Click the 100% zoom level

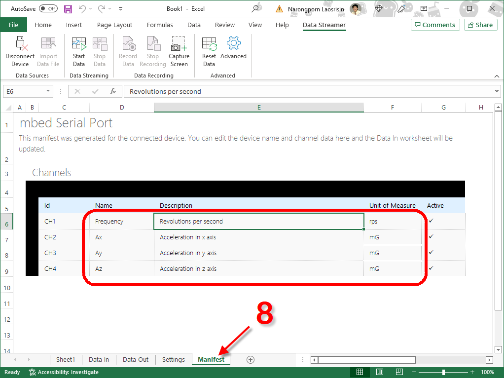[487, 372]
